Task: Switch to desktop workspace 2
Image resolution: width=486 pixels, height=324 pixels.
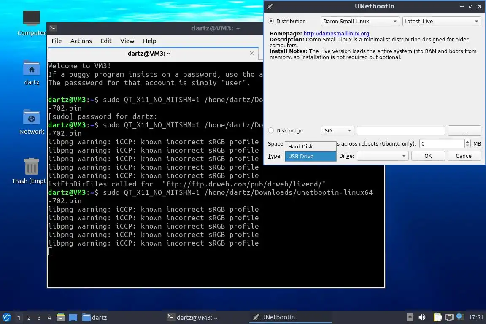Action: 29,318
